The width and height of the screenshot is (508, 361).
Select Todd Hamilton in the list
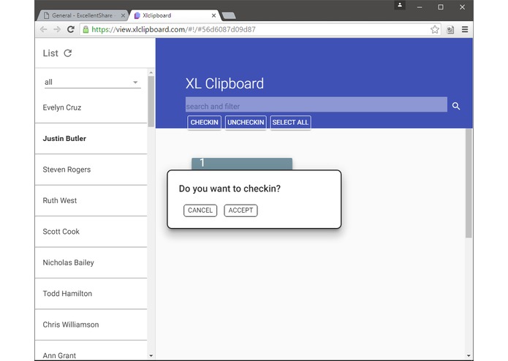coord(91,294)
